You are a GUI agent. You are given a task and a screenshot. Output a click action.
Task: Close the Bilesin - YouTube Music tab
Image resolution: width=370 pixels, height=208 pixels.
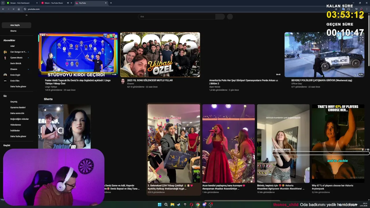click(x=71, y=3)
